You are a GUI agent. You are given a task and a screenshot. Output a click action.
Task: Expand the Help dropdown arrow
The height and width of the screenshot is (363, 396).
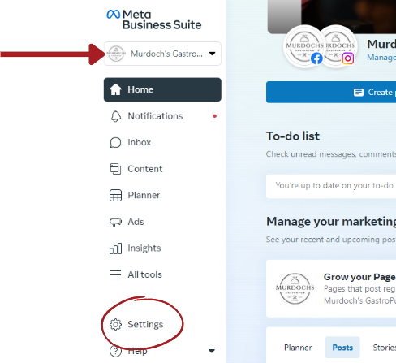212,351
